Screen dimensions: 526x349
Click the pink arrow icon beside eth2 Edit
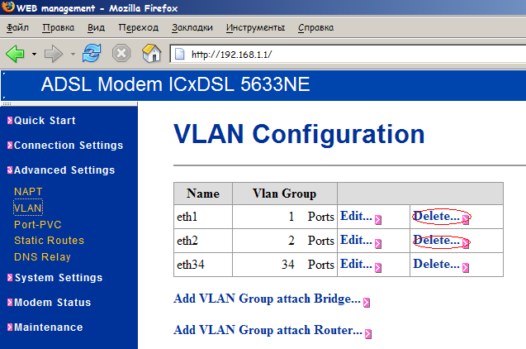(x=378, y=243)
